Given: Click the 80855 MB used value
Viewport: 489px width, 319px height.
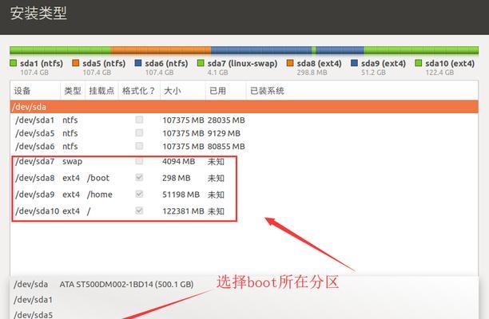Looking at the screenshot, I should tap(226, 147).
